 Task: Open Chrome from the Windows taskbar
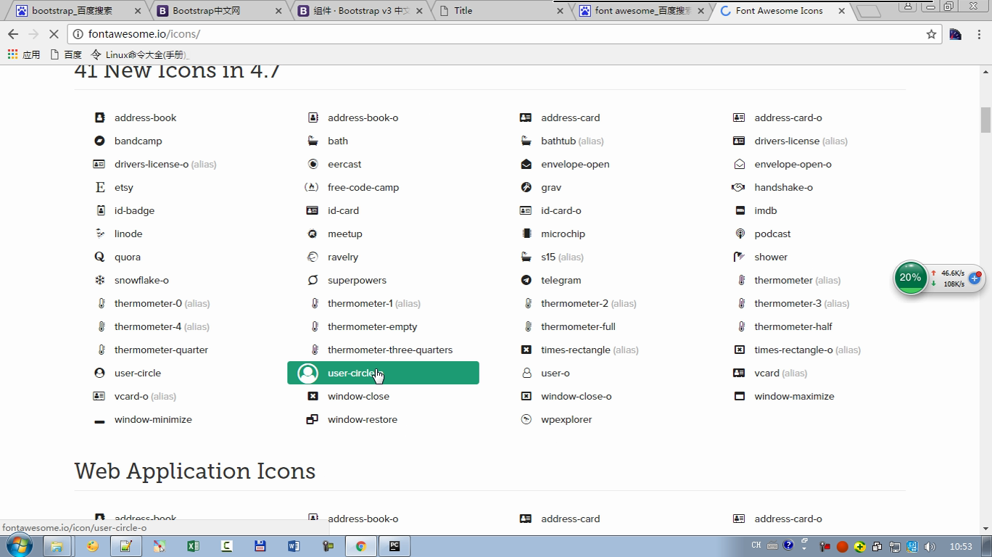pyautogui.click(x=360, y=546)
